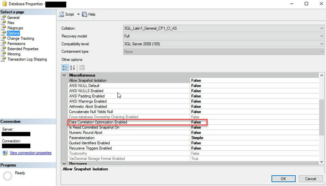Image resolution: width=326 pixels, height=186 pixels.
Task: Open View connection properties link
Action: 31,153
